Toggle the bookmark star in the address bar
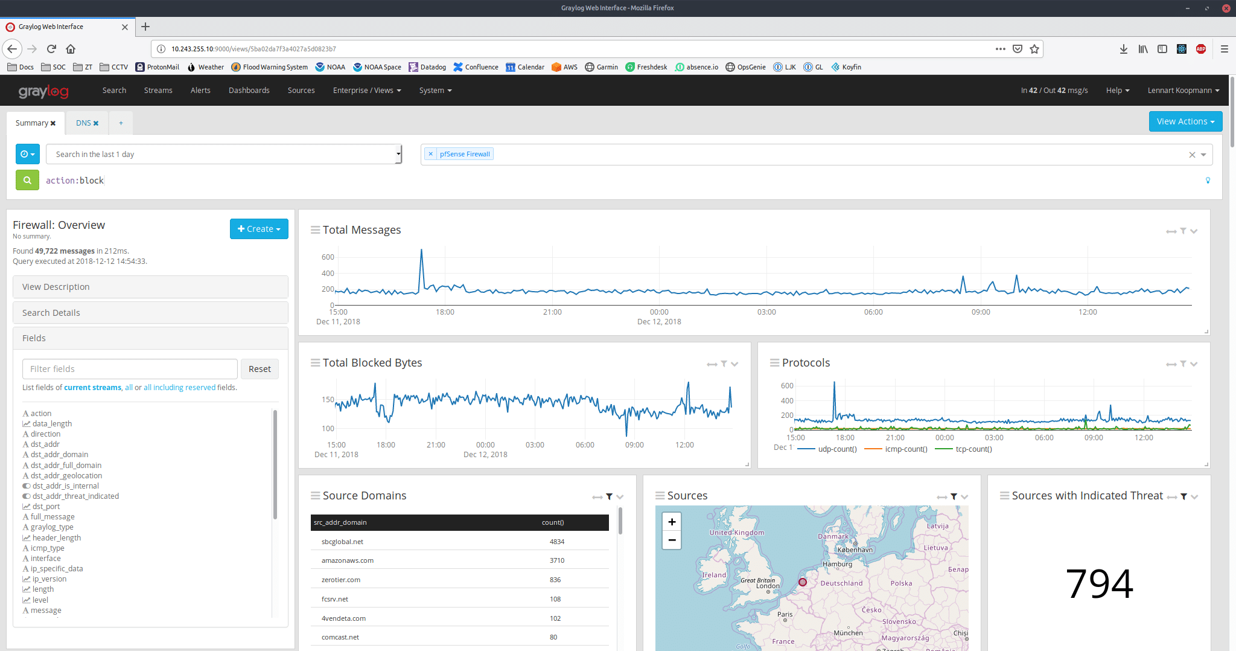The image size is (1236, 651). coord(1034,49)
